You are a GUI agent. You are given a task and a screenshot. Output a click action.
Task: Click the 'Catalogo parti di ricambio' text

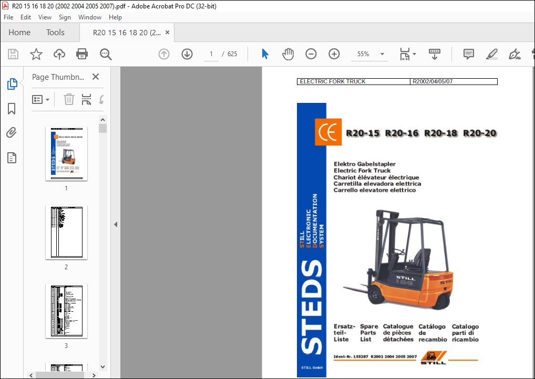[465, 333]
